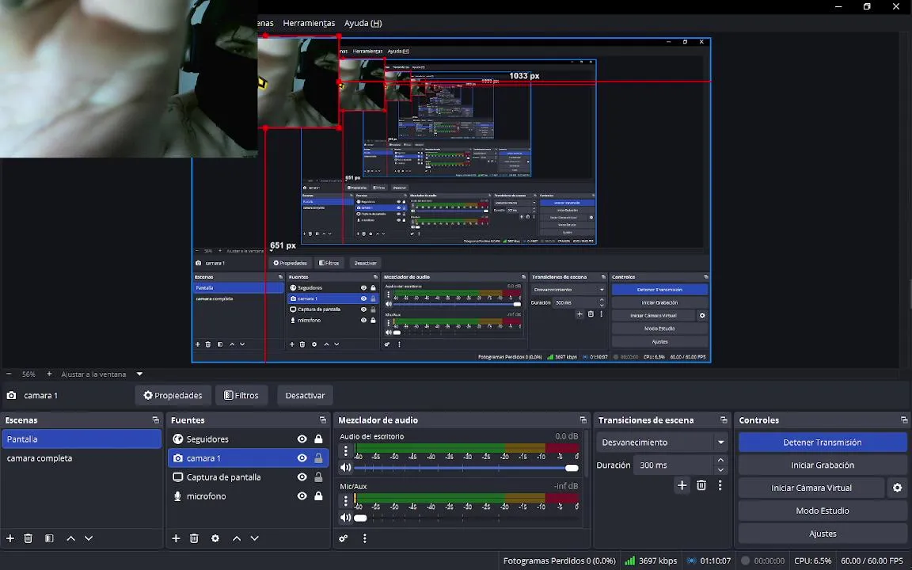Toggle lock on camara 1 source

319,458
